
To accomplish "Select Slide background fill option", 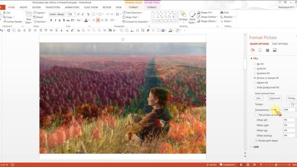I will pos(255,88).
